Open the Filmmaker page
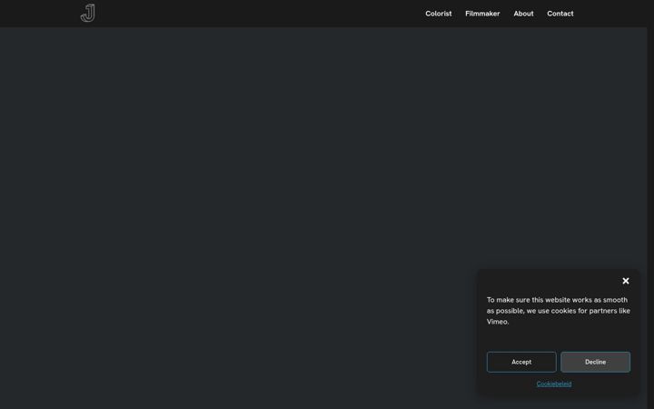This screenshot has width=654, height=409. [x=482, y=14]
